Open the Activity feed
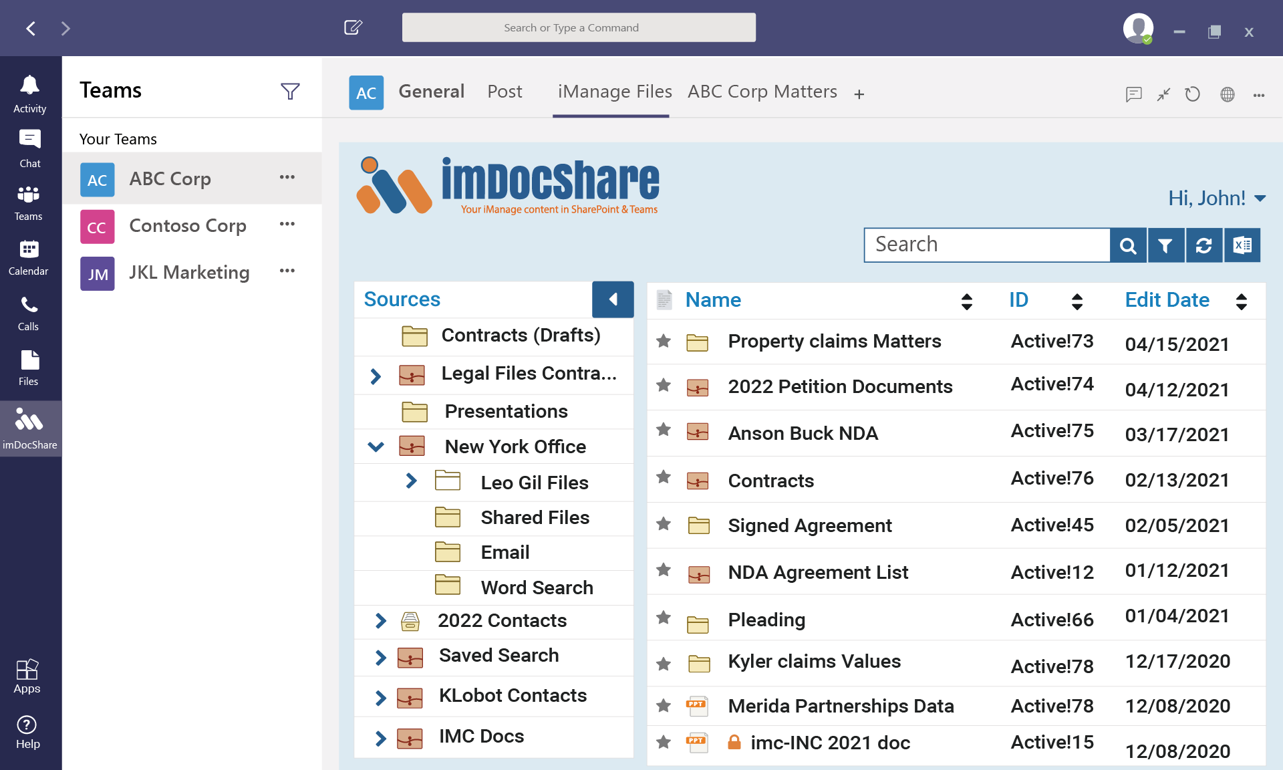This screenshot has width=1283, height=770. click(30, 94)
